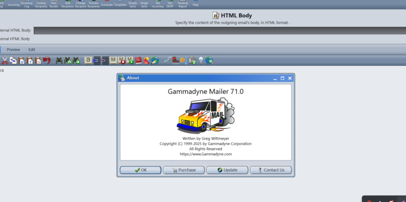Screen dimensions: 406x202
Task: Click the Find binoculars icon
Action: click(x=59, y=61)
